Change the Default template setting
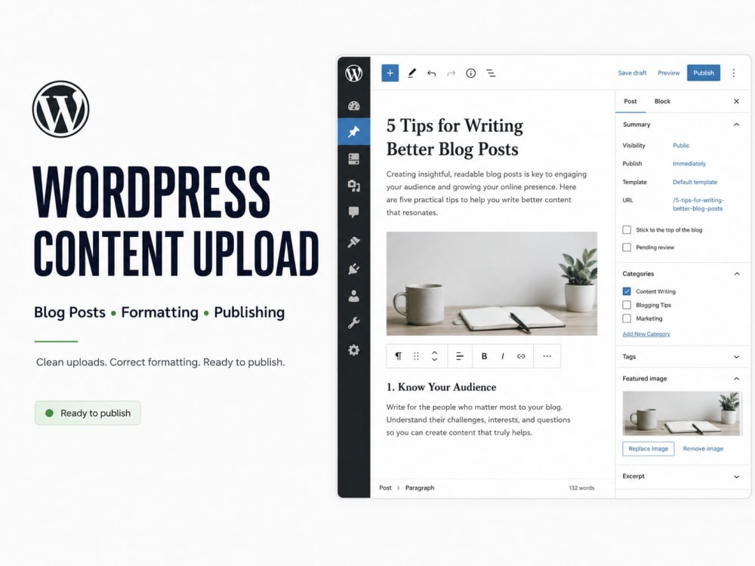 [x=695, y=182]
